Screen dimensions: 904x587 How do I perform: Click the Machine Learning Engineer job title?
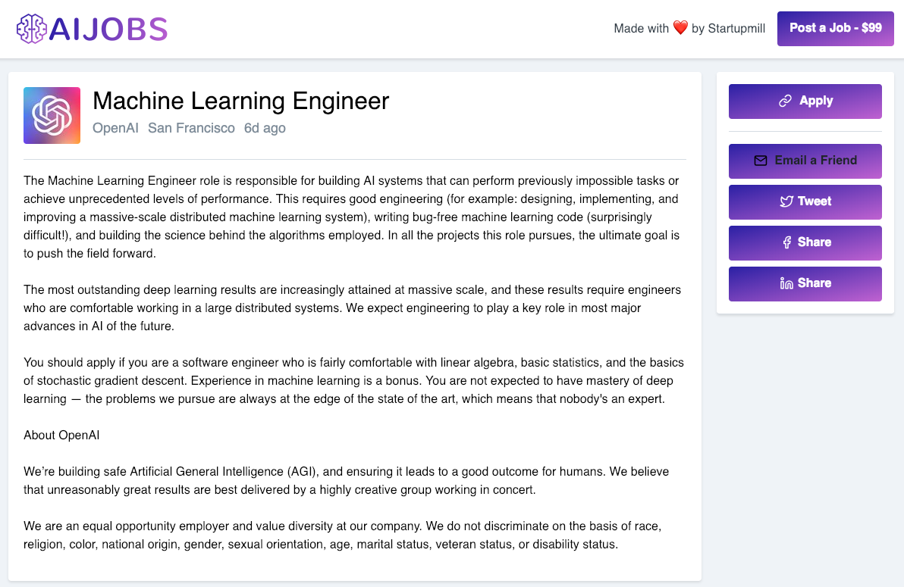pos(241,101)
